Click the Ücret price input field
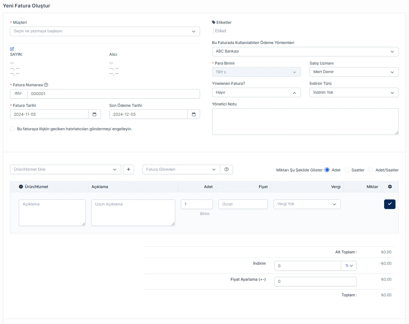Screen dimensions: 409x324 (243, 204)
